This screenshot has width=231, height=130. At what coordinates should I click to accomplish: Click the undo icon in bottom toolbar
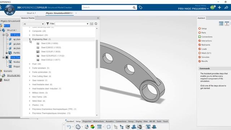69,127
